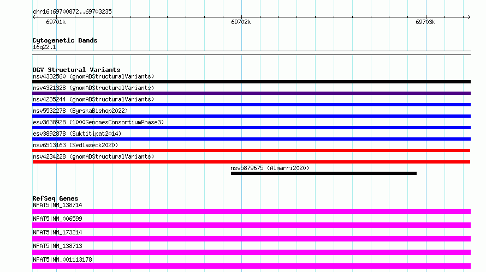Open the nsv5532278 ByrskaBishop2022 label
The image size is (486, 272).
pos(80,111)
